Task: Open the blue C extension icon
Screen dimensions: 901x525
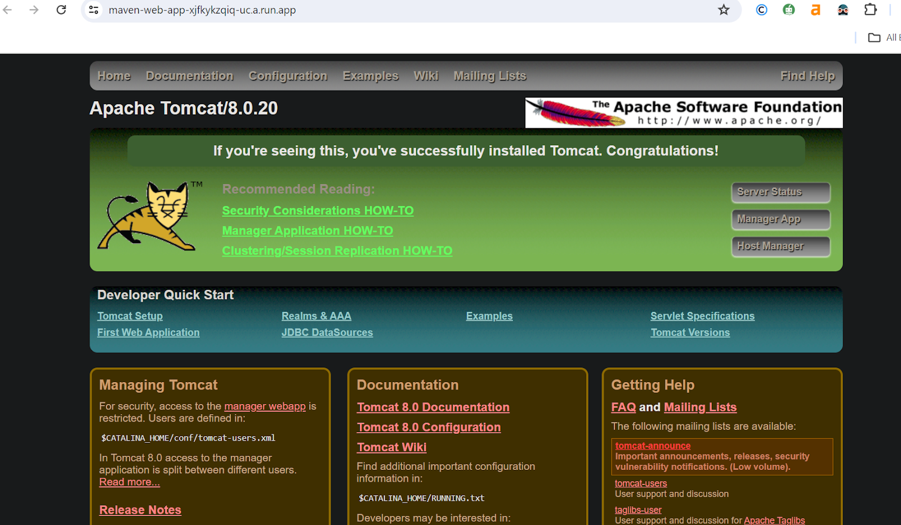Action: click(x=761, y=10)
